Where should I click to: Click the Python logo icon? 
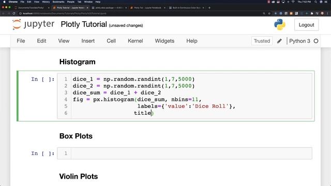(280, 24)
